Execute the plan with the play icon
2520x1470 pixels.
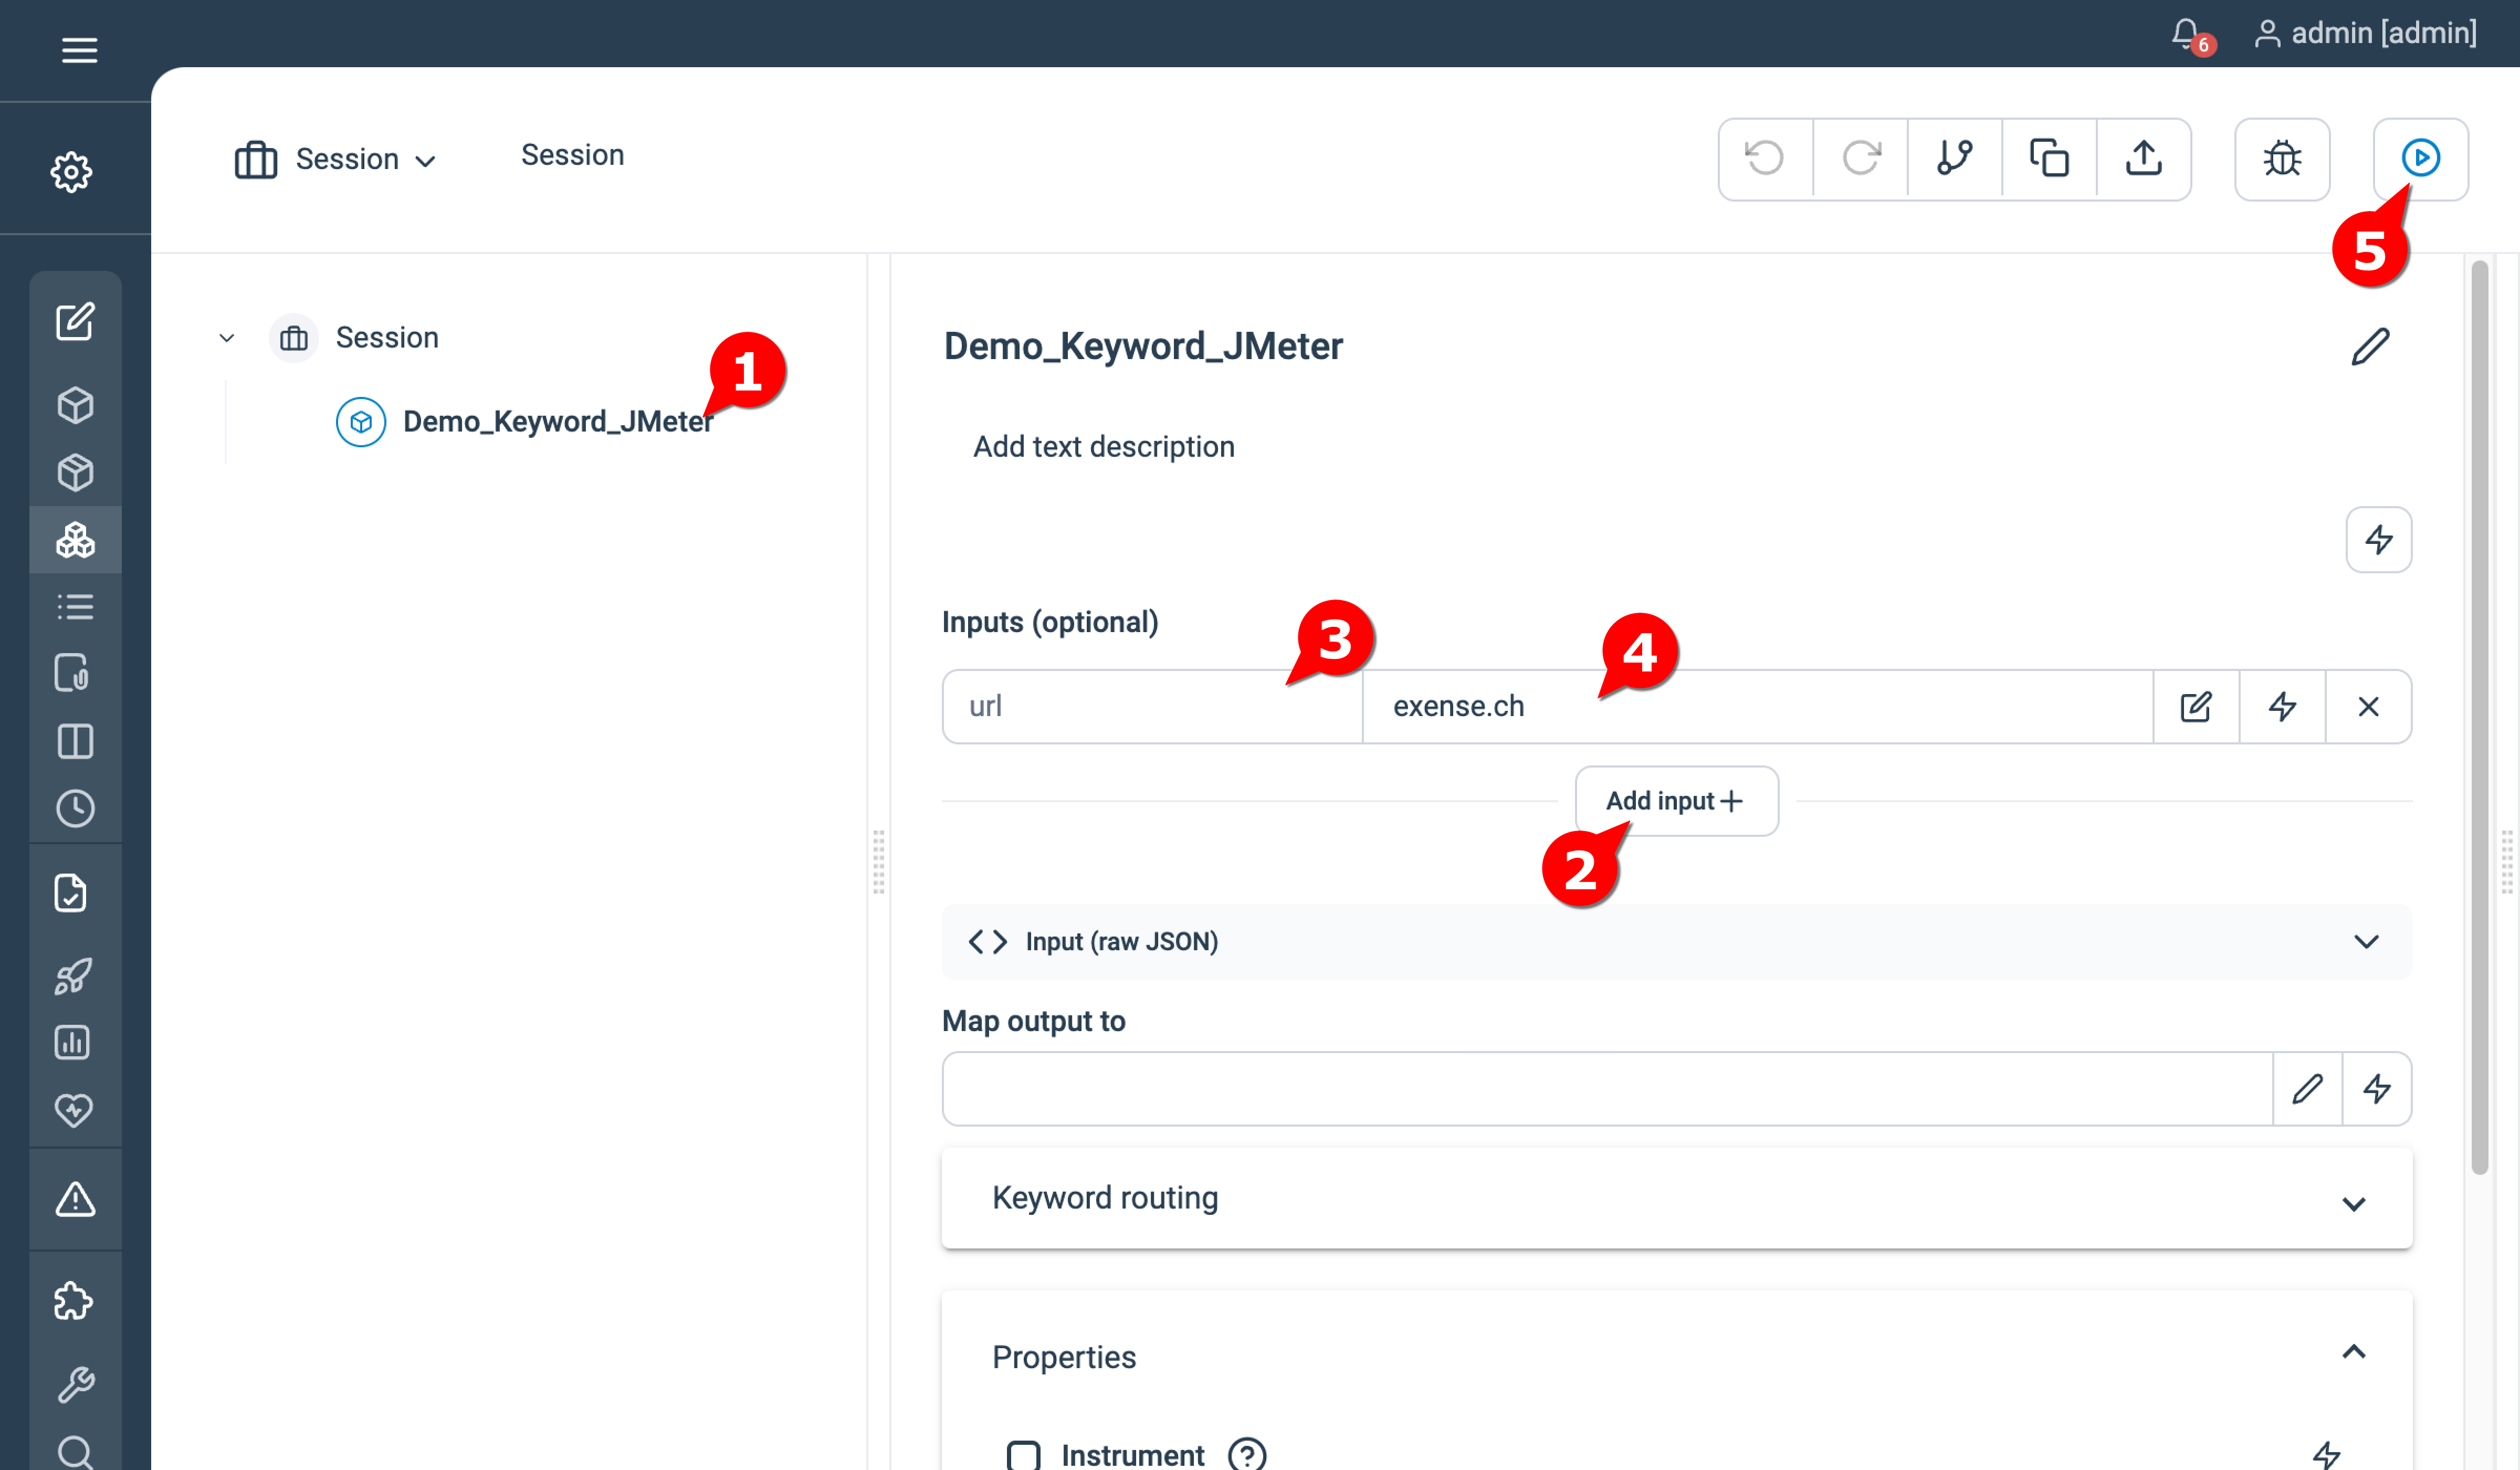point(2422,159)
